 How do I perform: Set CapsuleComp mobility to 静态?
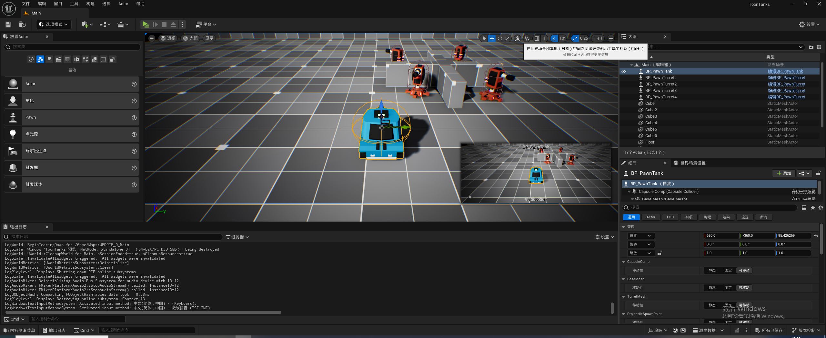[712, 271]
